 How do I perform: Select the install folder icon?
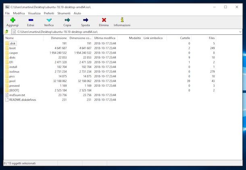(7, 67)
